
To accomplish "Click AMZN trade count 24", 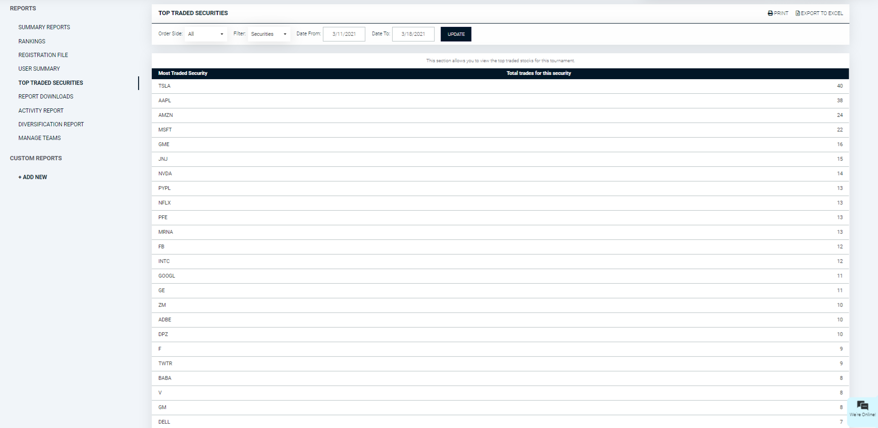I will tap(840, 115).
